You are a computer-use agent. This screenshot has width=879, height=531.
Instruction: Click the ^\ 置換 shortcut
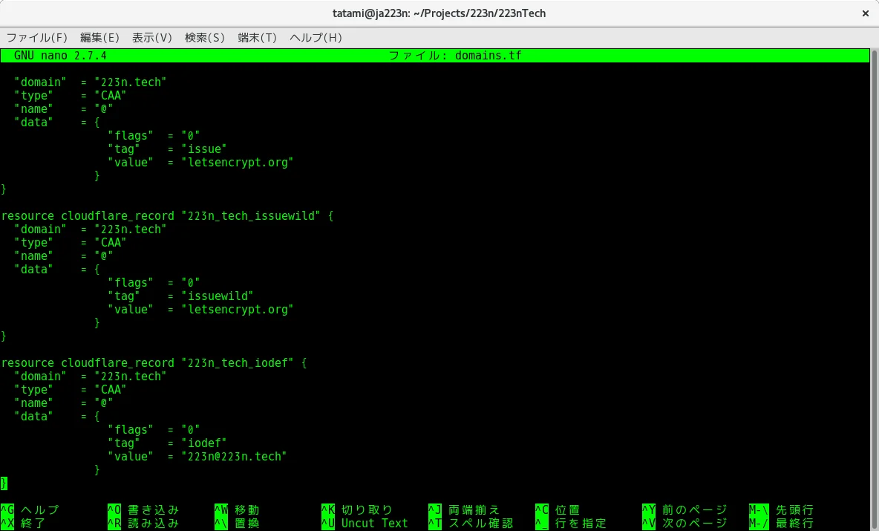tap(237, 523)
